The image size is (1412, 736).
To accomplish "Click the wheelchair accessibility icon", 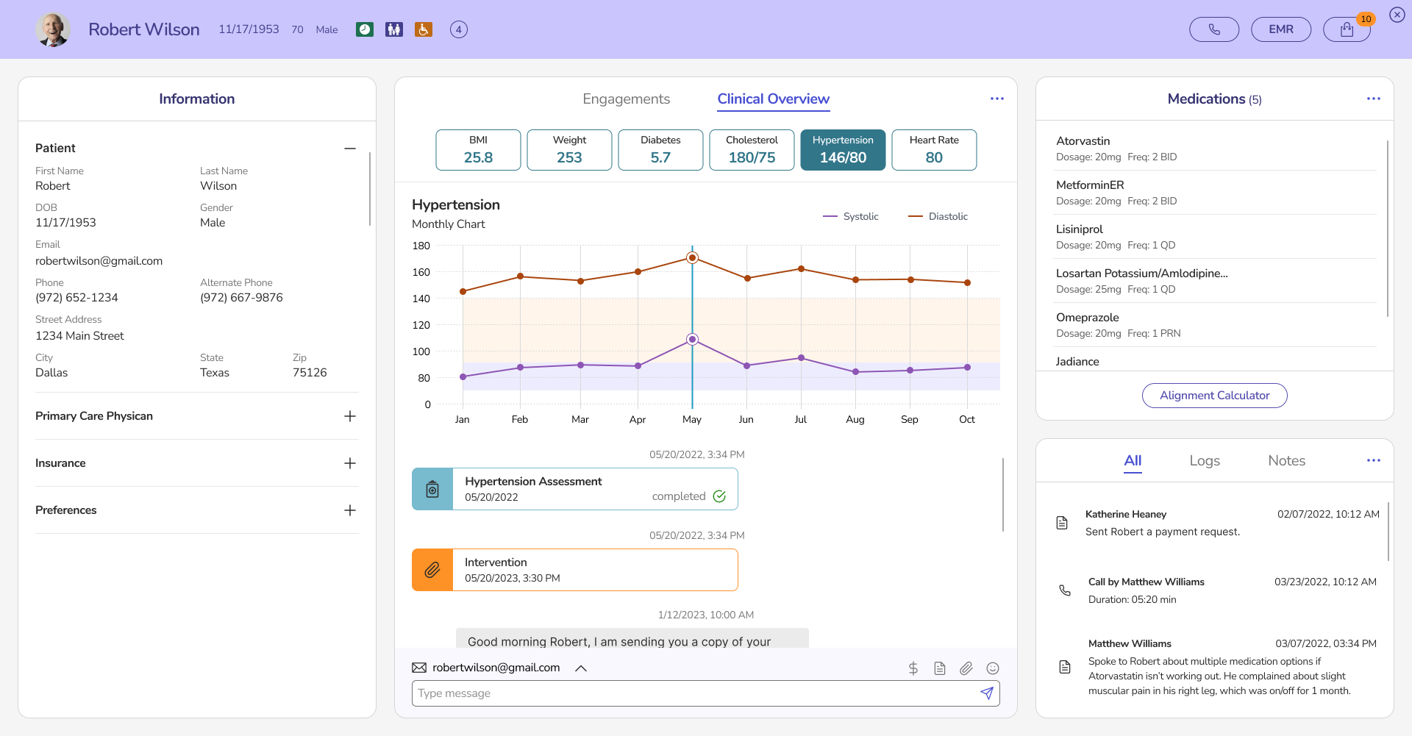I will [x=423, y=29].
